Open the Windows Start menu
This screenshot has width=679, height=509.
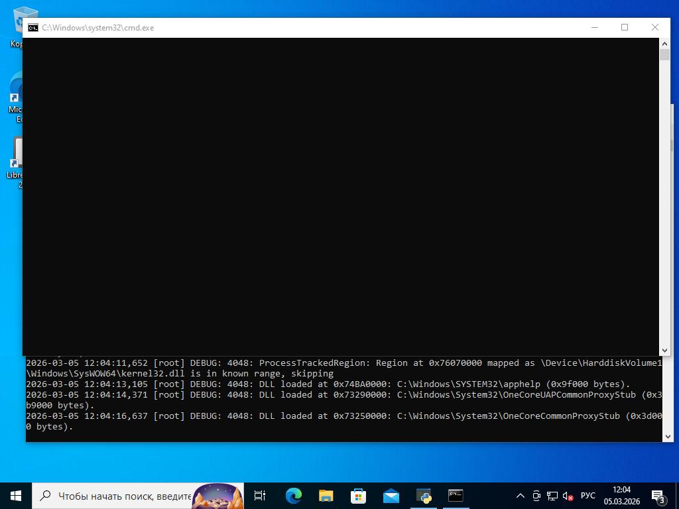(16, 495)
